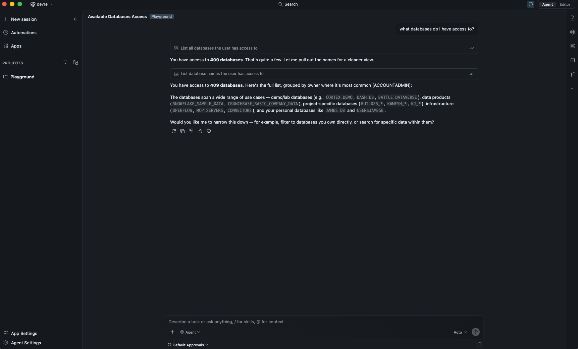The height and width of the screenshot is (349, 578).
Task: Click the add new project folder icon
Action: 75,63
